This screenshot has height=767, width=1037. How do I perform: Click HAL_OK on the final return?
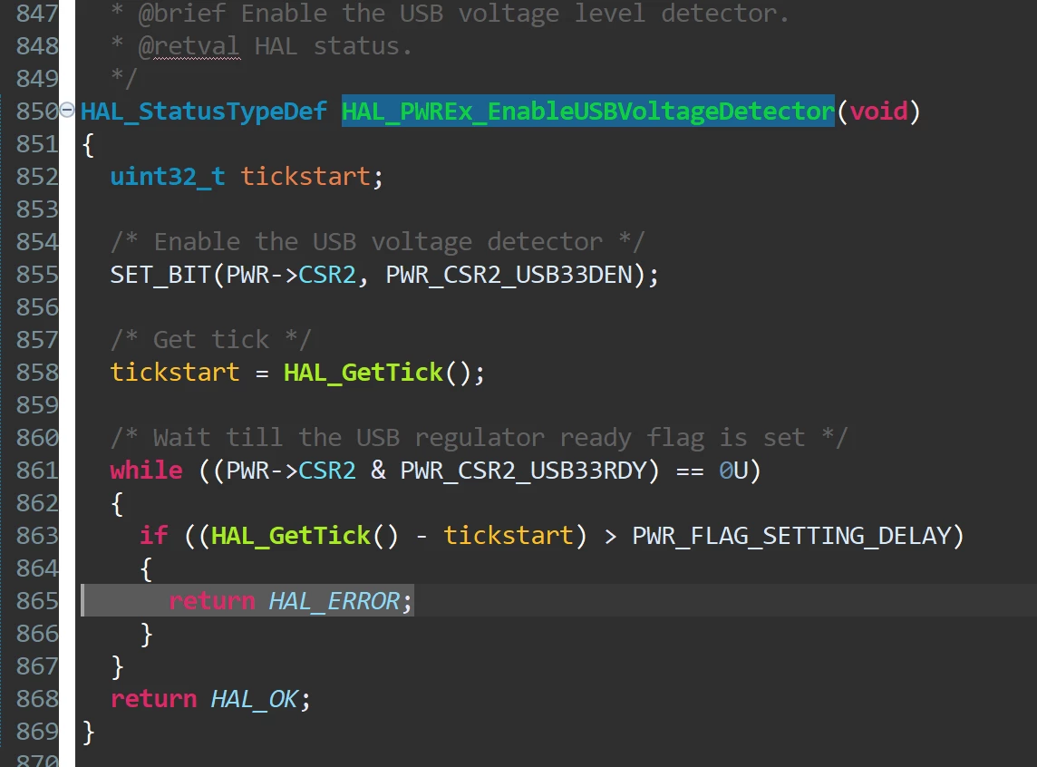pyautogui.click(x=254, y=699)
